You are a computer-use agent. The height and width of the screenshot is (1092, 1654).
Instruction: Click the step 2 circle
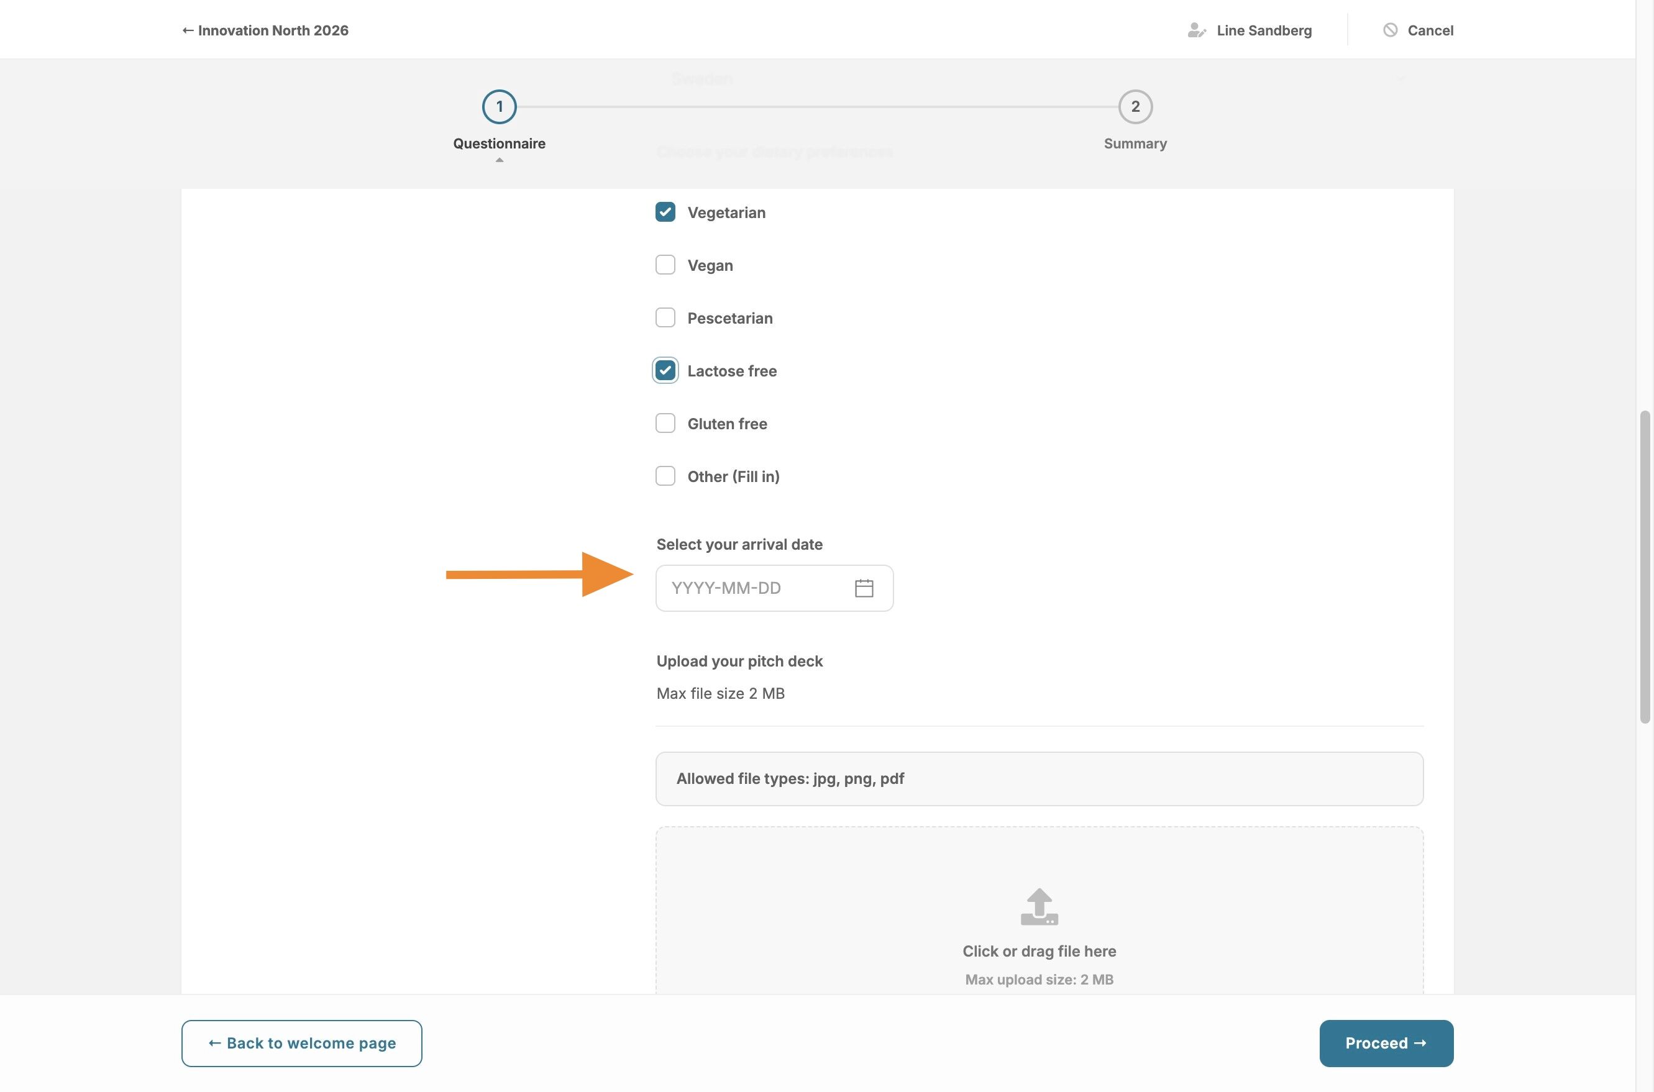coord(1135,107)
